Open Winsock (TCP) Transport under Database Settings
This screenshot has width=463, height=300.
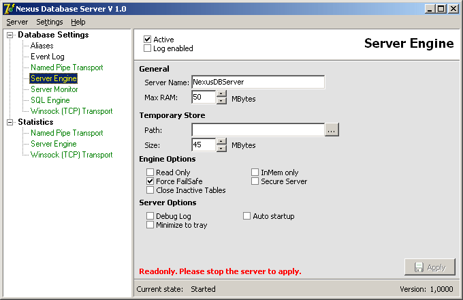(x=71, y=111)
